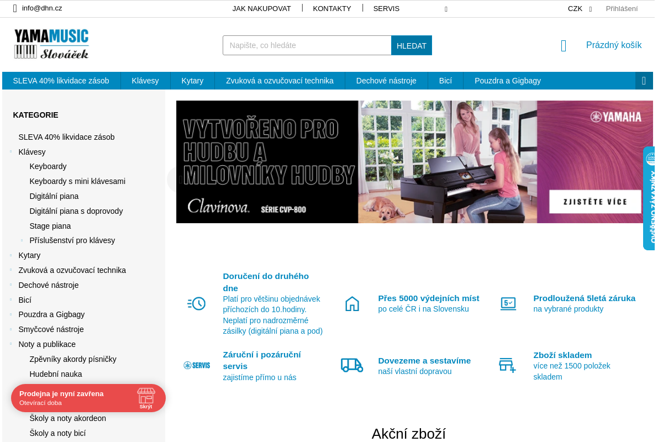Click the 5-year warranty icon
Image resolution: width=663 pixels, height=442 pixels.
point(508,303)
